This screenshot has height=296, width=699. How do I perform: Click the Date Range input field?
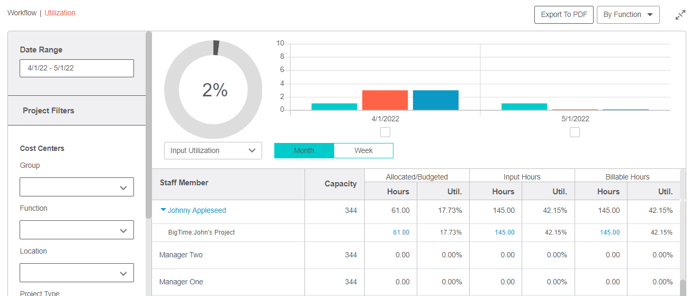coord(77,68)
